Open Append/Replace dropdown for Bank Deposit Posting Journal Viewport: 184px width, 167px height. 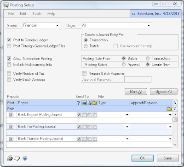(170, 115)
